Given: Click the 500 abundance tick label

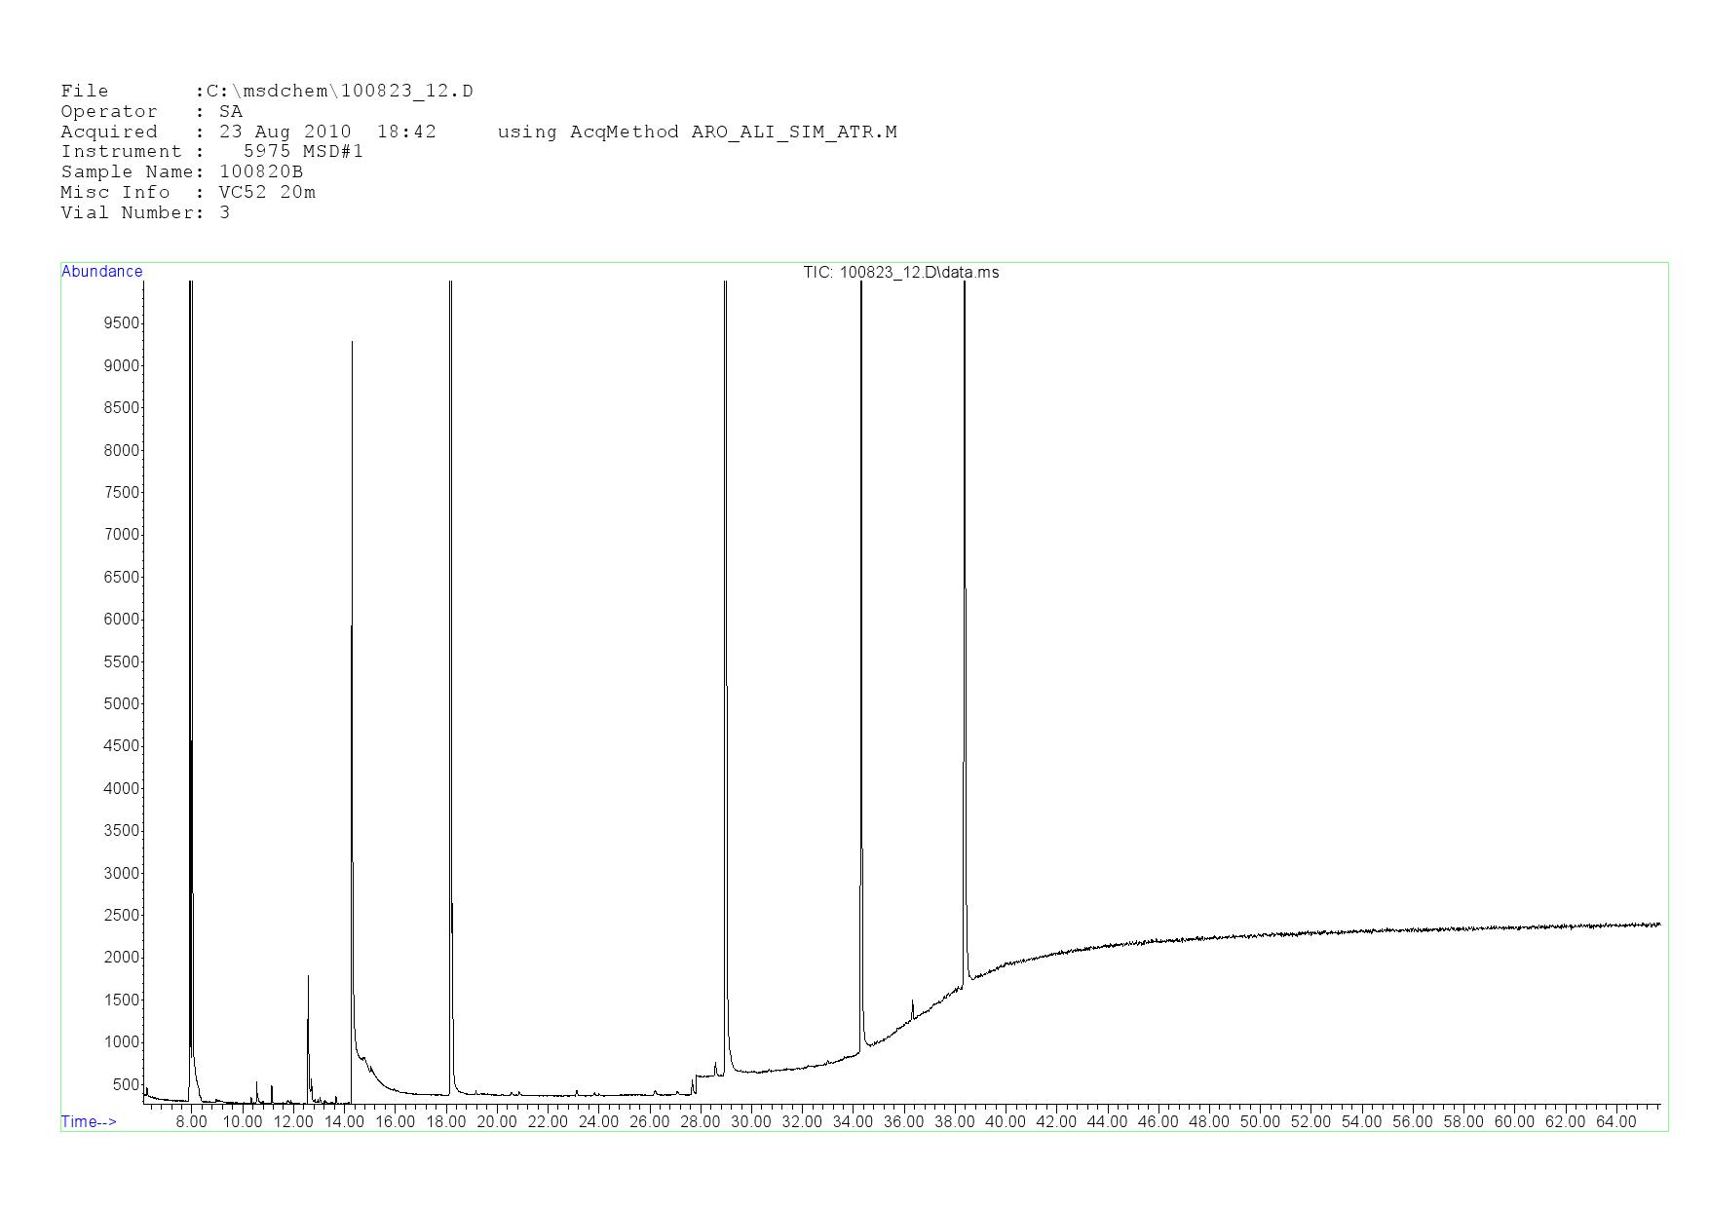Looking at the screenshot, I should (125, 1084).
